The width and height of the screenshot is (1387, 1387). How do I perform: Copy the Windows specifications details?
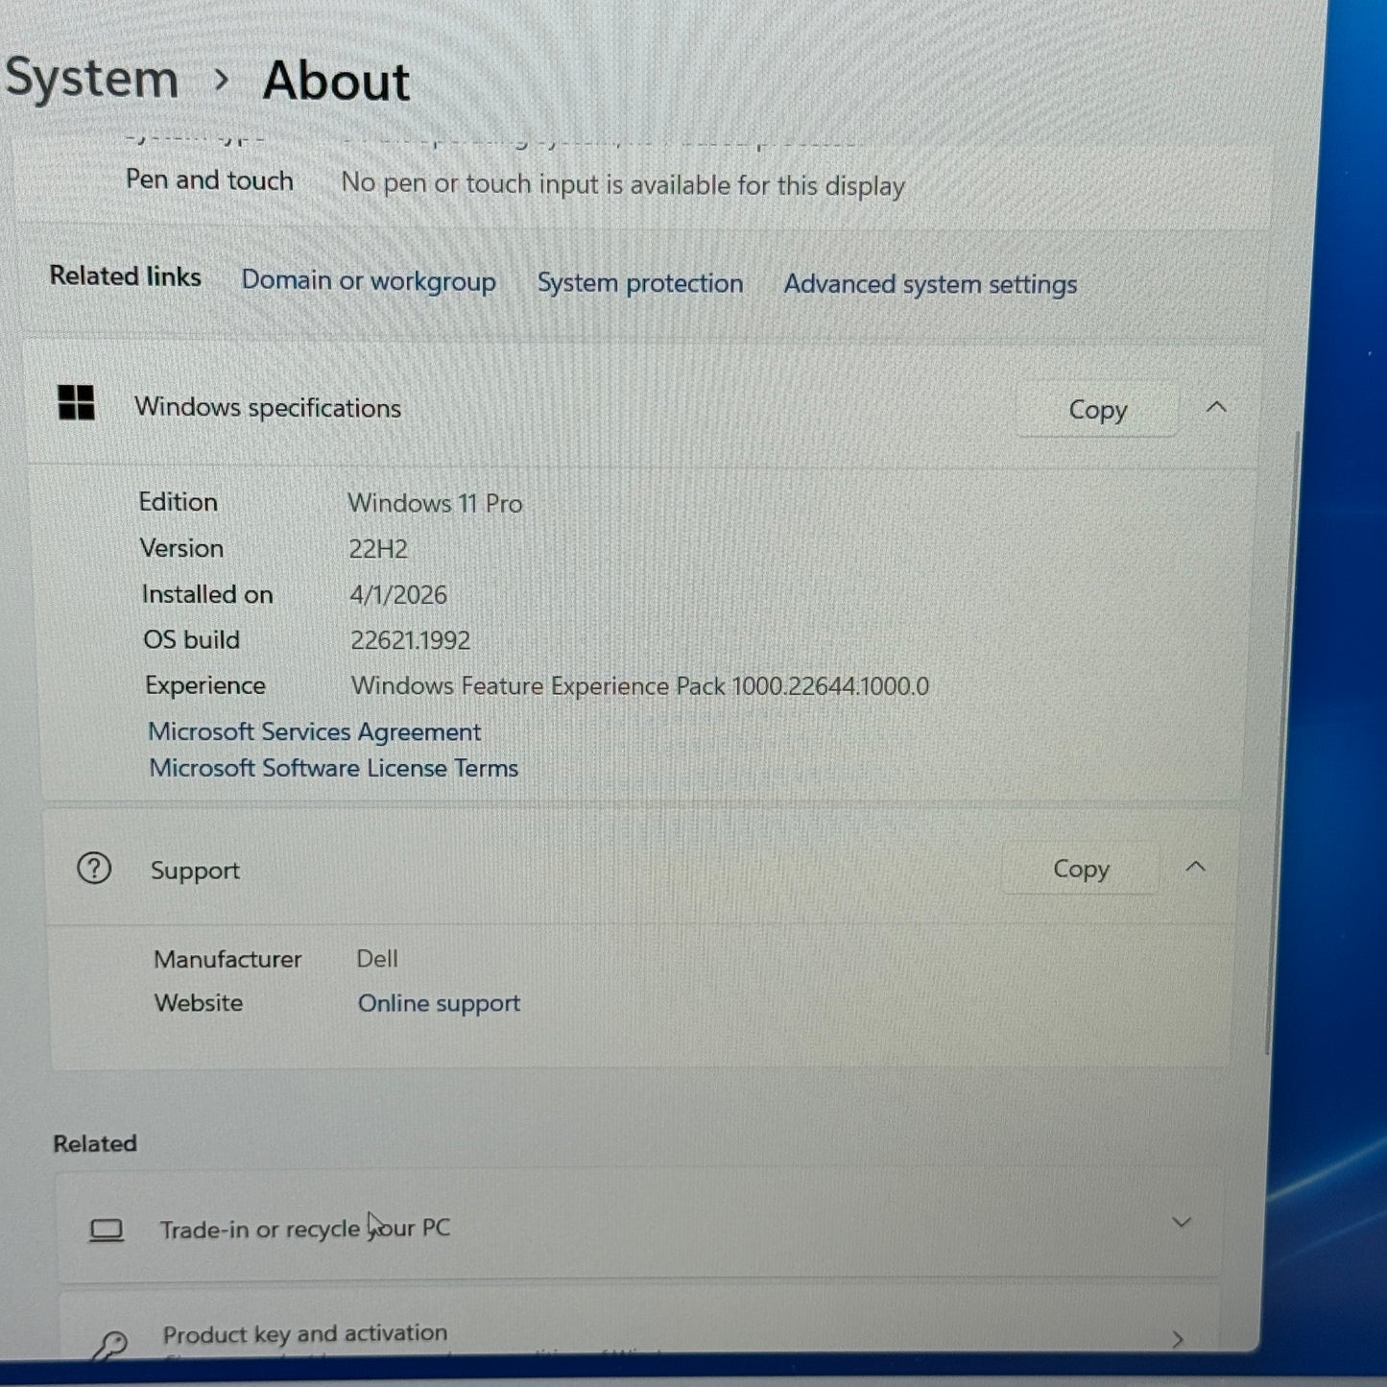coord(1097,409)
